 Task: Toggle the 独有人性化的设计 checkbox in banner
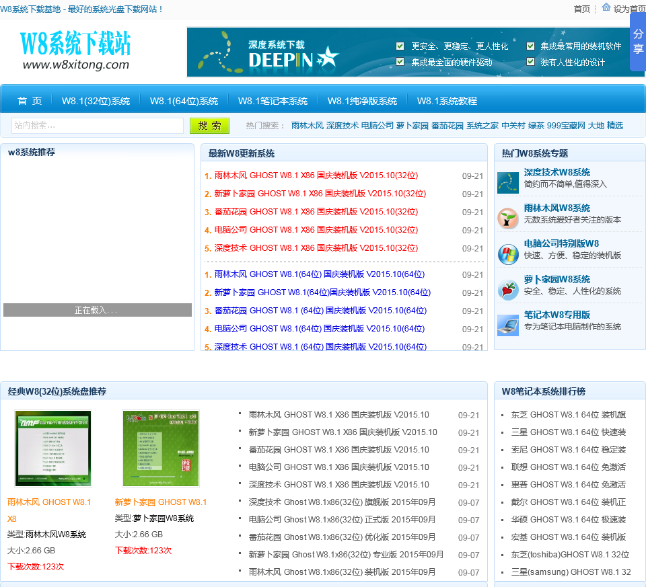531,62
